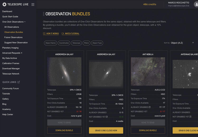The height and width of the screenshot is (137, 198).
Task: Expand the Advanced Requests menu section
Action: [12, 53]
